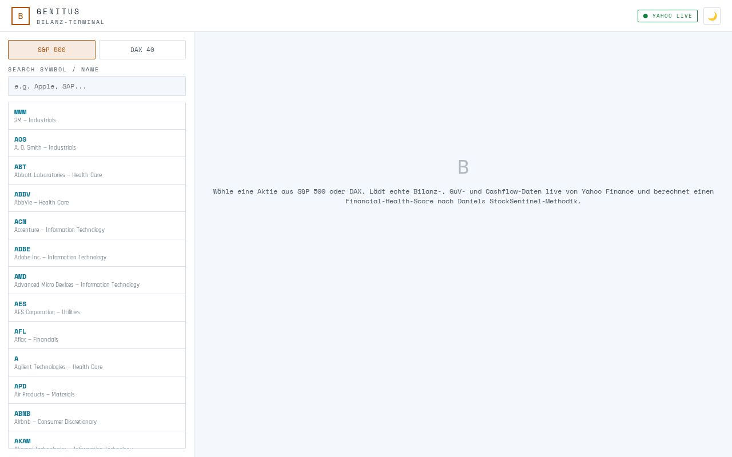Select ABBV AbbVie row
The height and width of the screenshot is (457, 732).
[x=97, y=198]
